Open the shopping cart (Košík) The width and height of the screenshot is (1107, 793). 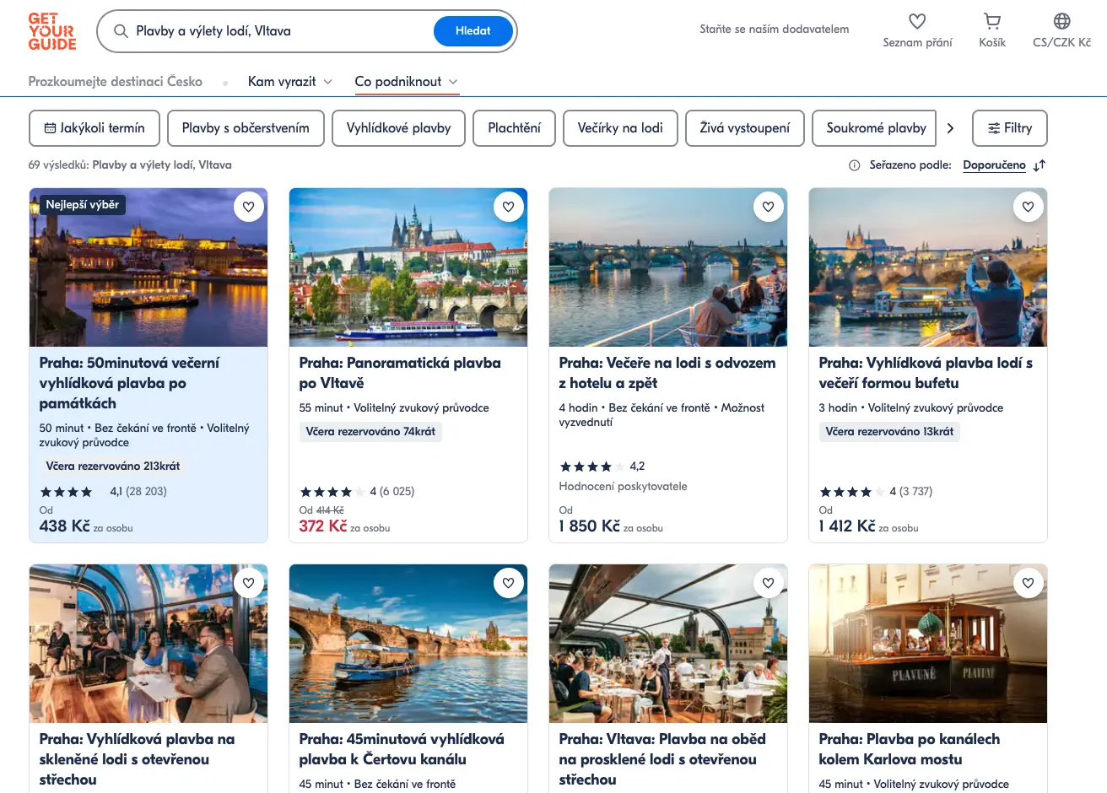coord(991,22)
